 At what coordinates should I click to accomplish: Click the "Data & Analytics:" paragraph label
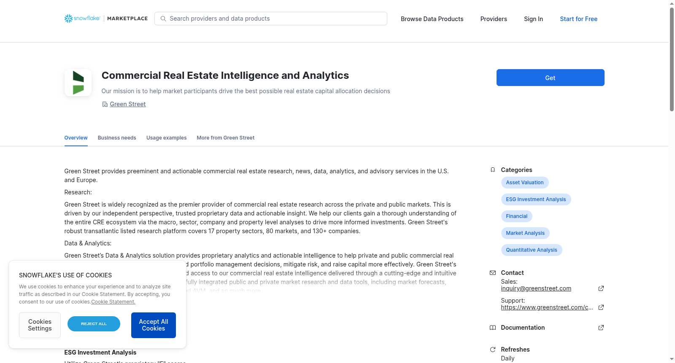[88, 243]
